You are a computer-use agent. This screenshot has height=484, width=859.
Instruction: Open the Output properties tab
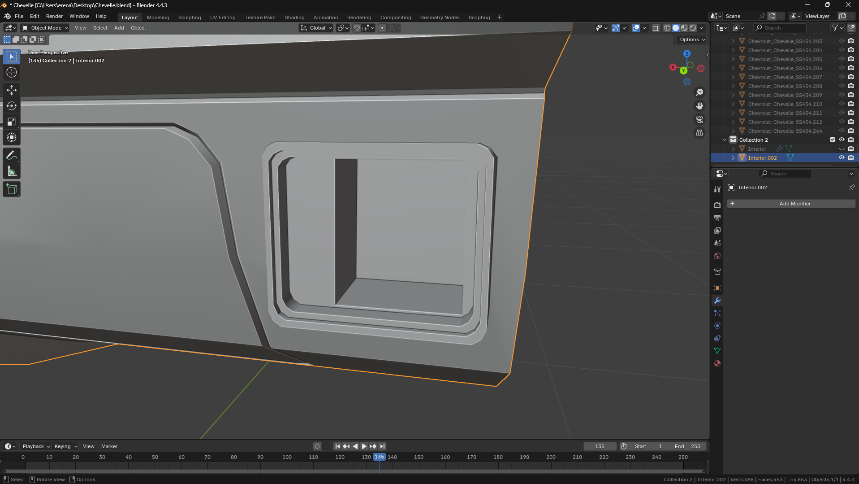717,218
